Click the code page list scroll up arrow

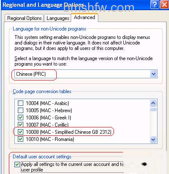pos(153,103)
